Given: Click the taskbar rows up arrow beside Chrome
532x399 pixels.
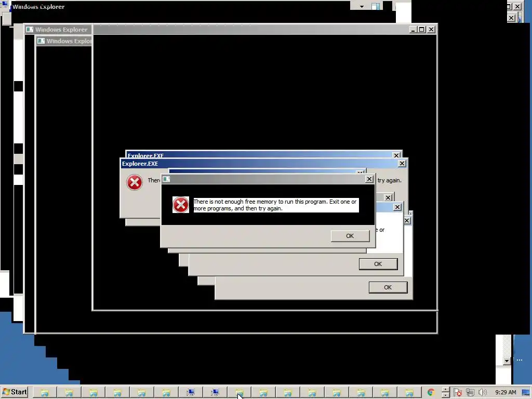Looking at the screenshot, I should [445, 390].
